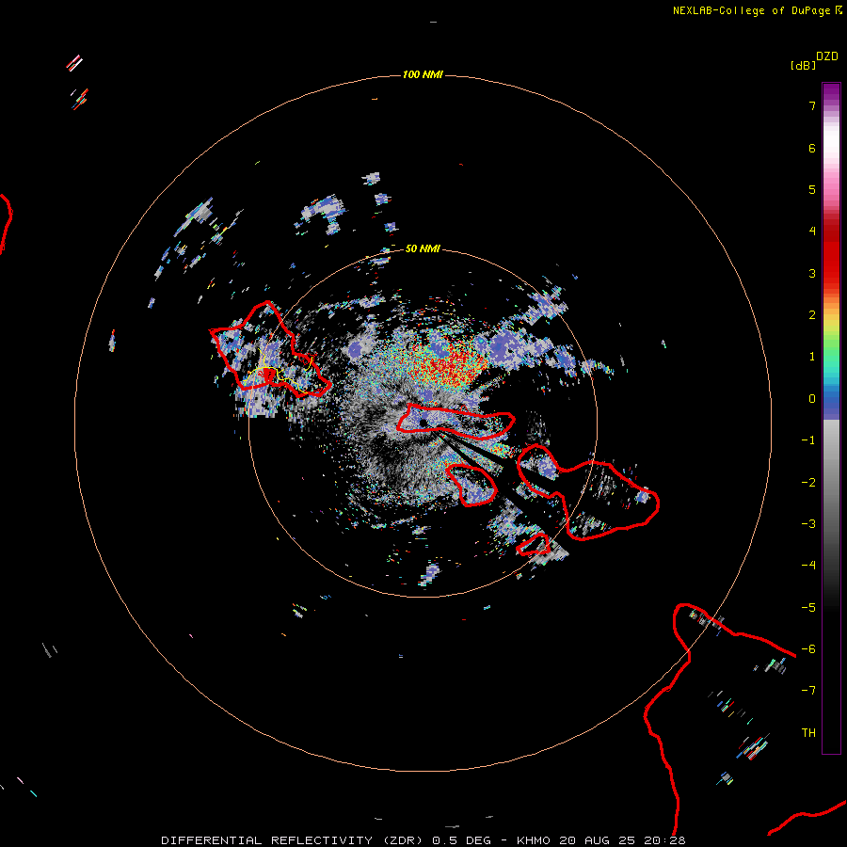
Task: Click the 5 value on color scale
Action: point(812,189)
